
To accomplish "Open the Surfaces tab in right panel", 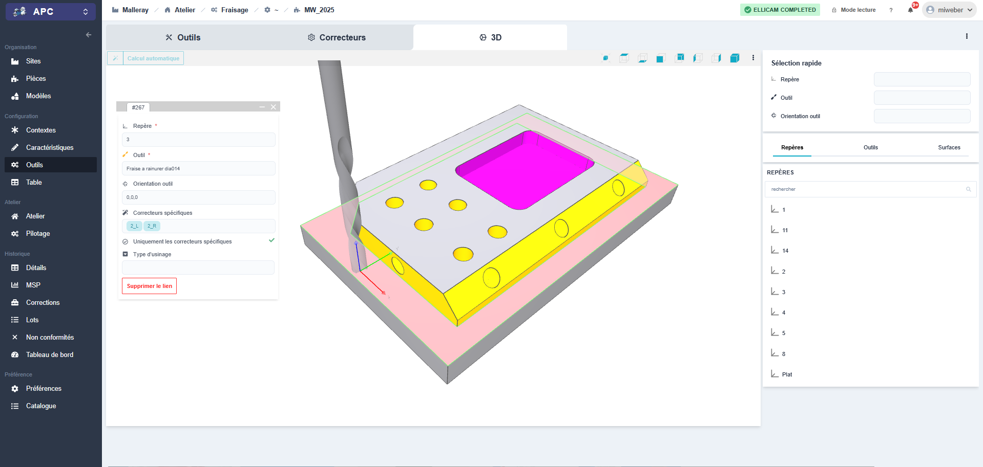I will coord(949,147).
